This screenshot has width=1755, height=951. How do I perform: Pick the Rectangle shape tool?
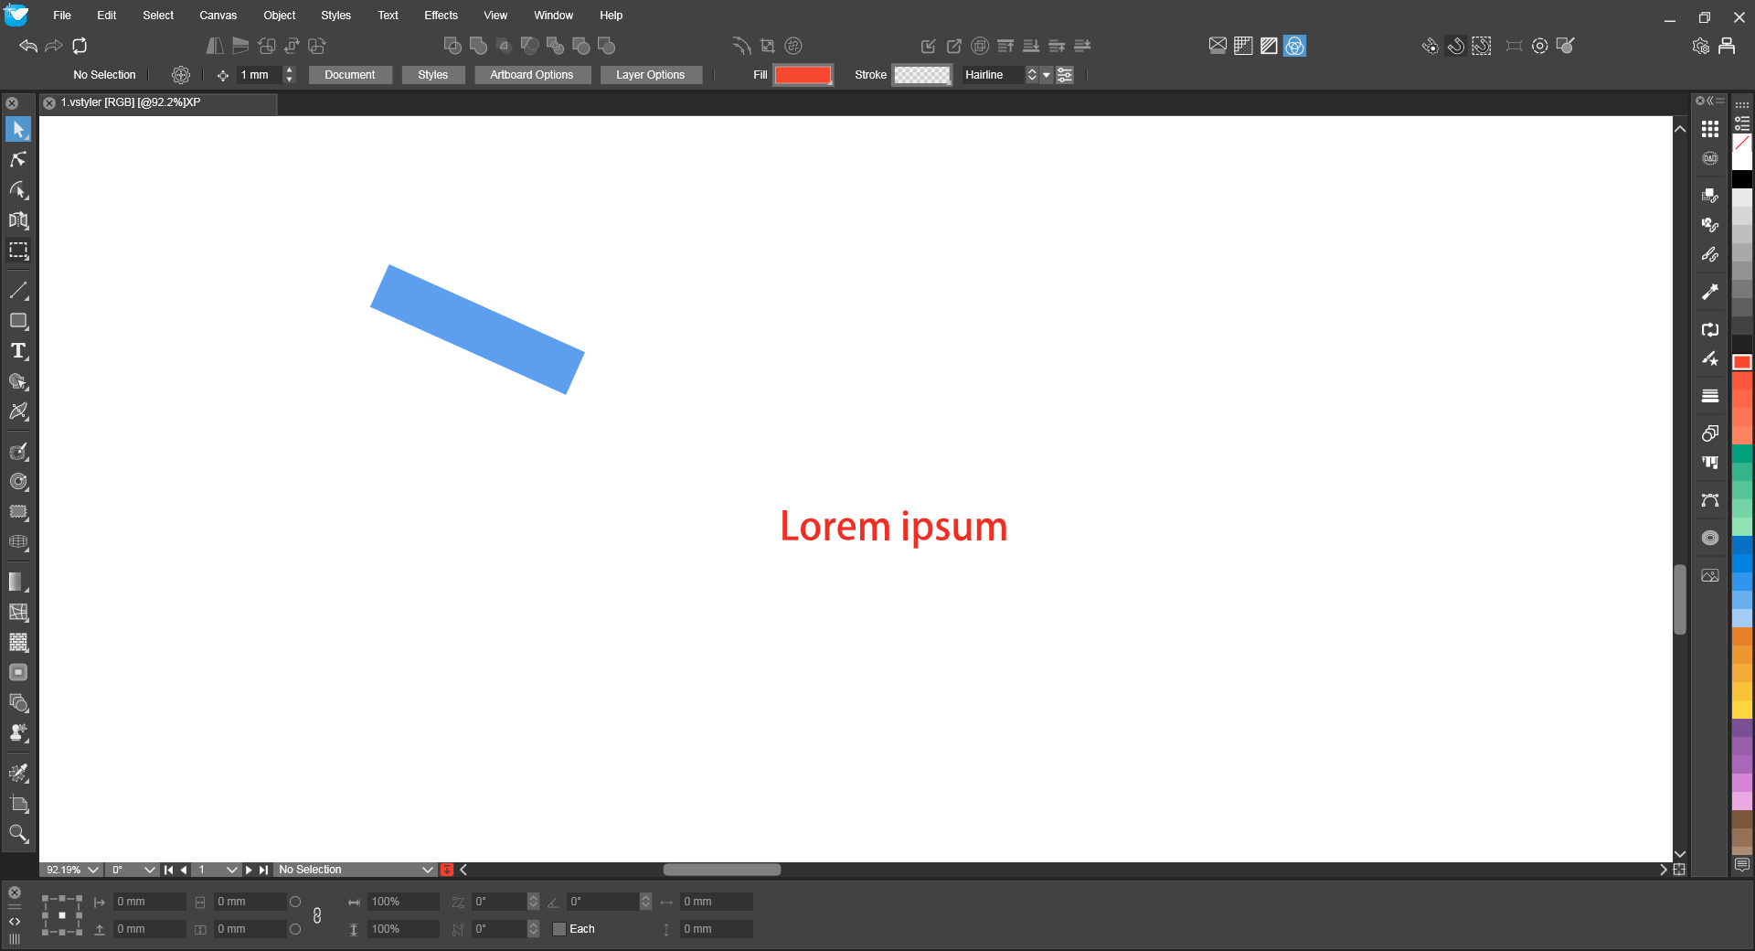click(x=18, y=321)
